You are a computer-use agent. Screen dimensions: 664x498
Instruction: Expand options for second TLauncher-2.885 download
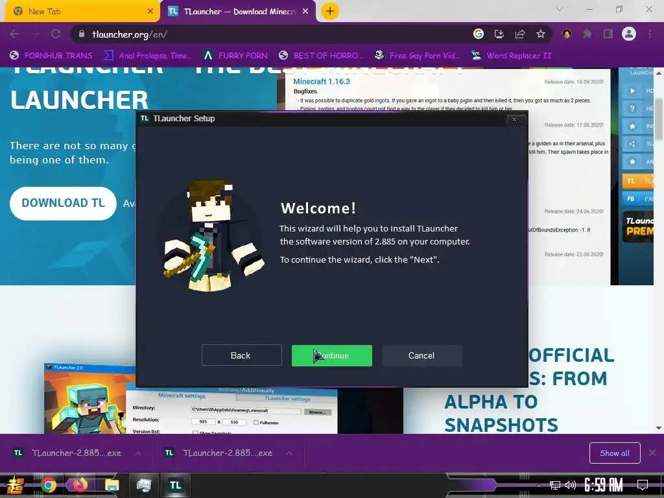(x=289, y=453)
